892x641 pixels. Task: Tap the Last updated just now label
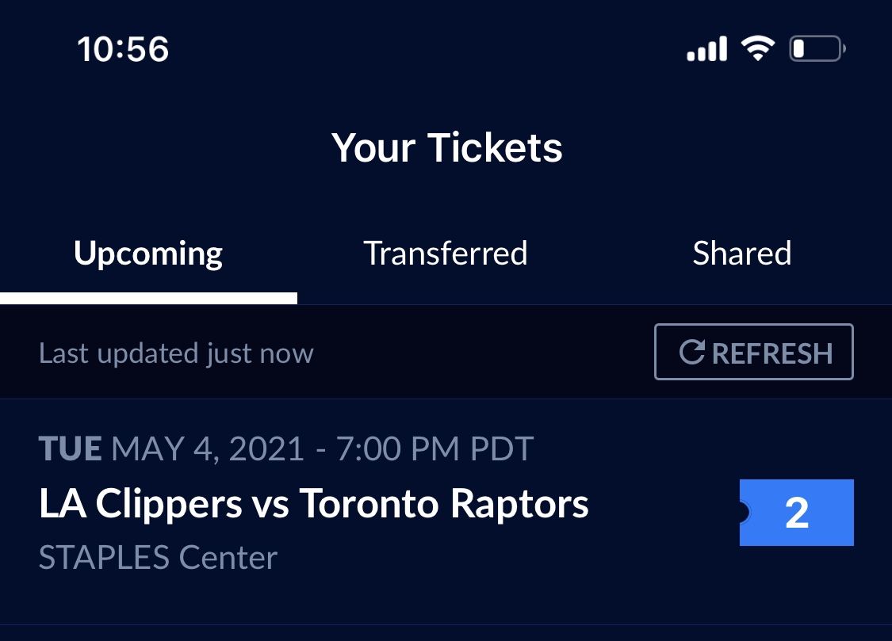(x=176, y=353)
